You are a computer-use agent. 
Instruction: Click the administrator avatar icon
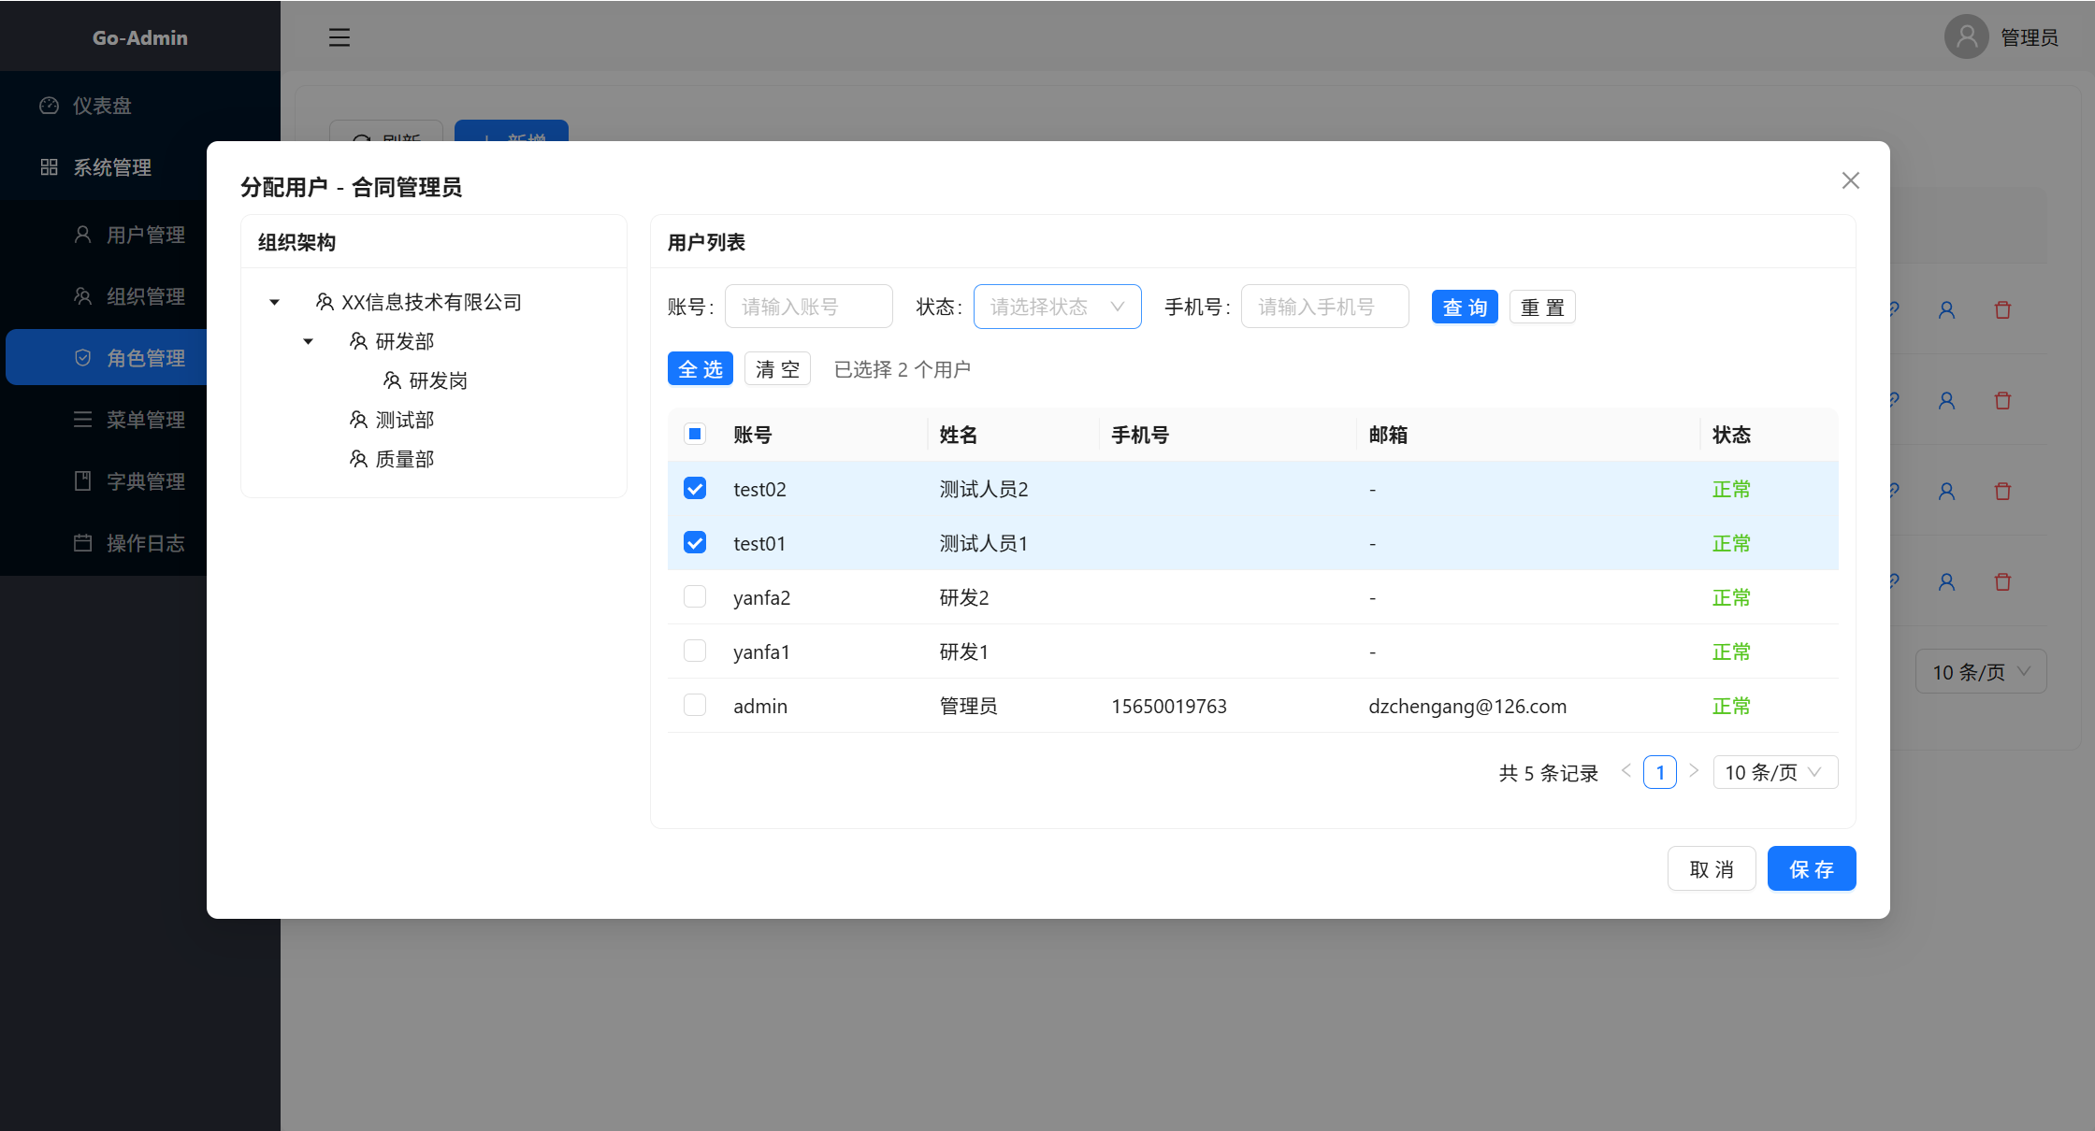coord(1966,37)
